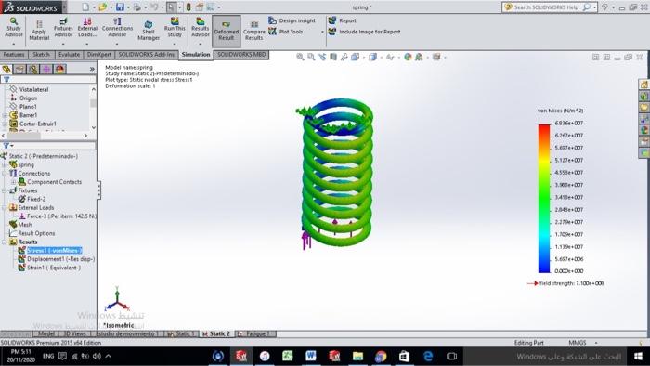
Task: Click Include Image for Report
Action: tap(364, 32)
